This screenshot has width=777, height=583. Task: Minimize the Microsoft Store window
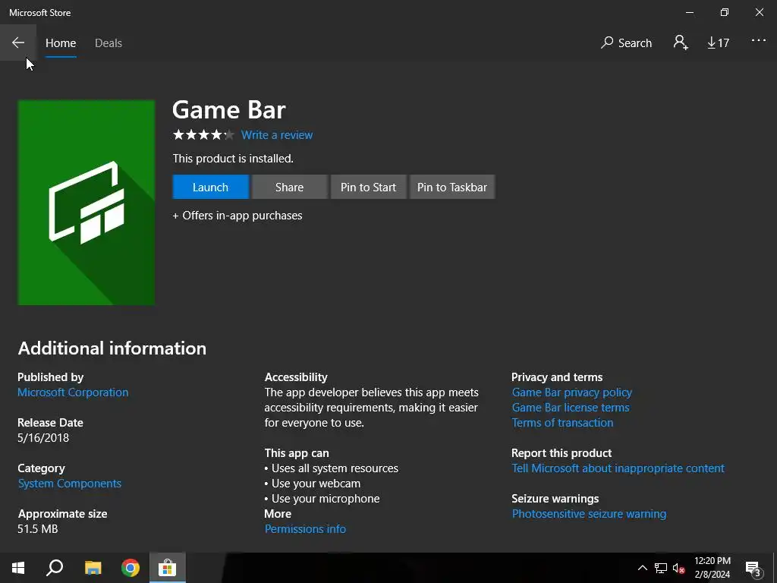tap(689, 12)
